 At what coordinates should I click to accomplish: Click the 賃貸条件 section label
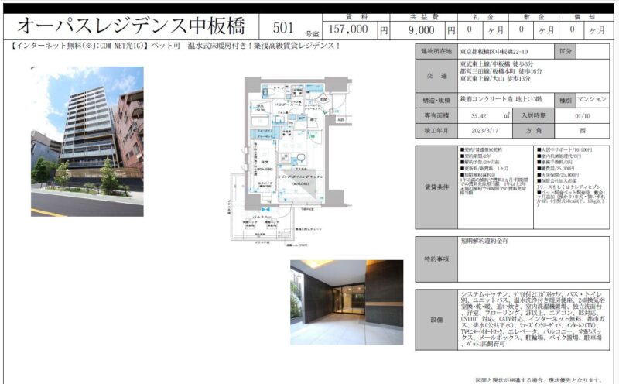tap(436, 187)
